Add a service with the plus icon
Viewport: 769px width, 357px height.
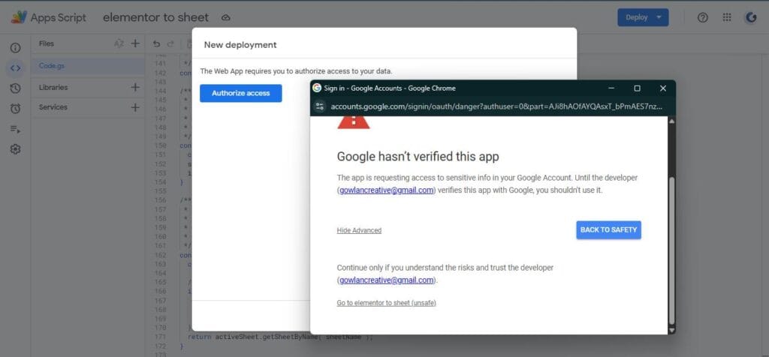[x=135, y=107]
